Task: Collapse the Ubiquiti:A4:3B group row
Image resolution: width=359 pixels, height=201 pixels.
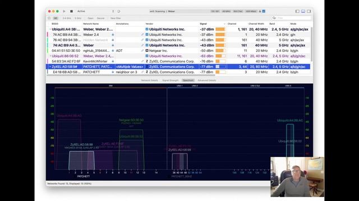Action: [50, 29]
